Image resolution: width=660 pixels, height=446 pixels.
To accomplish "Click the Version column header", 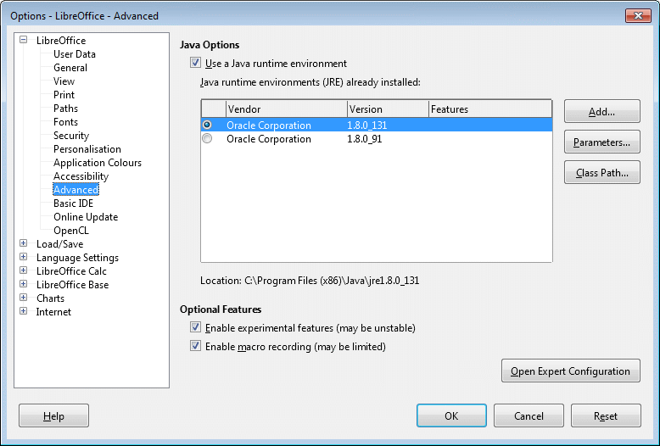I will click(388, 109).
